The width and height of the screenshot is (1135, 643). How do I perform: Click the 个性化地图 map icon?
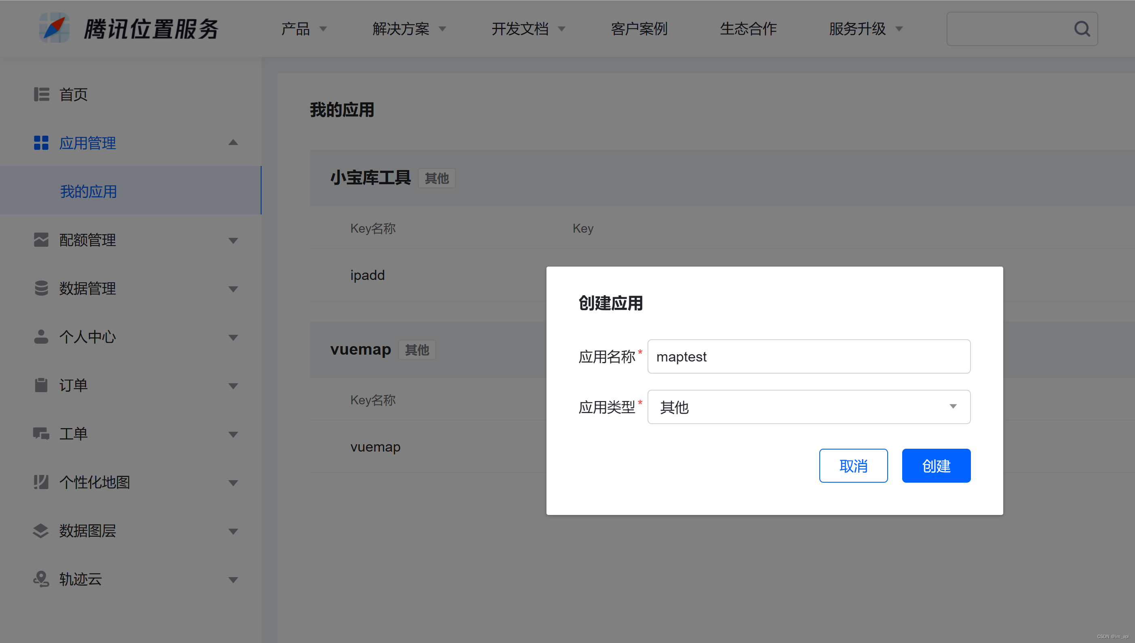point(41,482)
